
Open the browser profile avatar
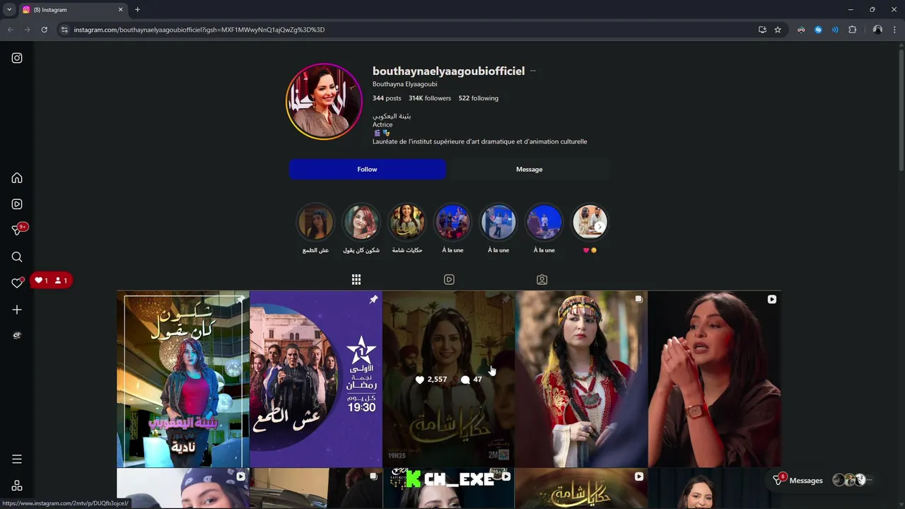[877, 30]
